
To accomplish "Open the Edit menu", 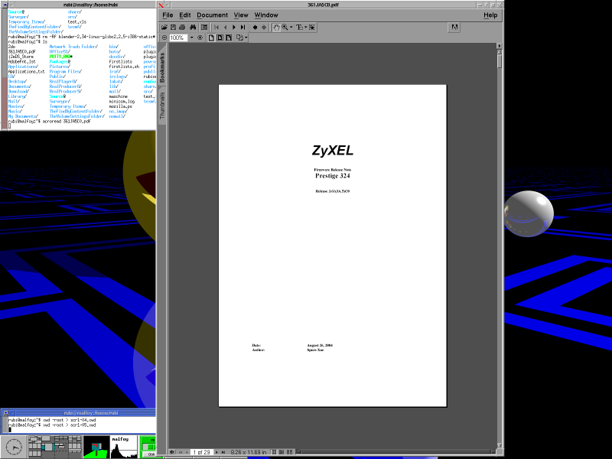I will (x=185, y=15).
